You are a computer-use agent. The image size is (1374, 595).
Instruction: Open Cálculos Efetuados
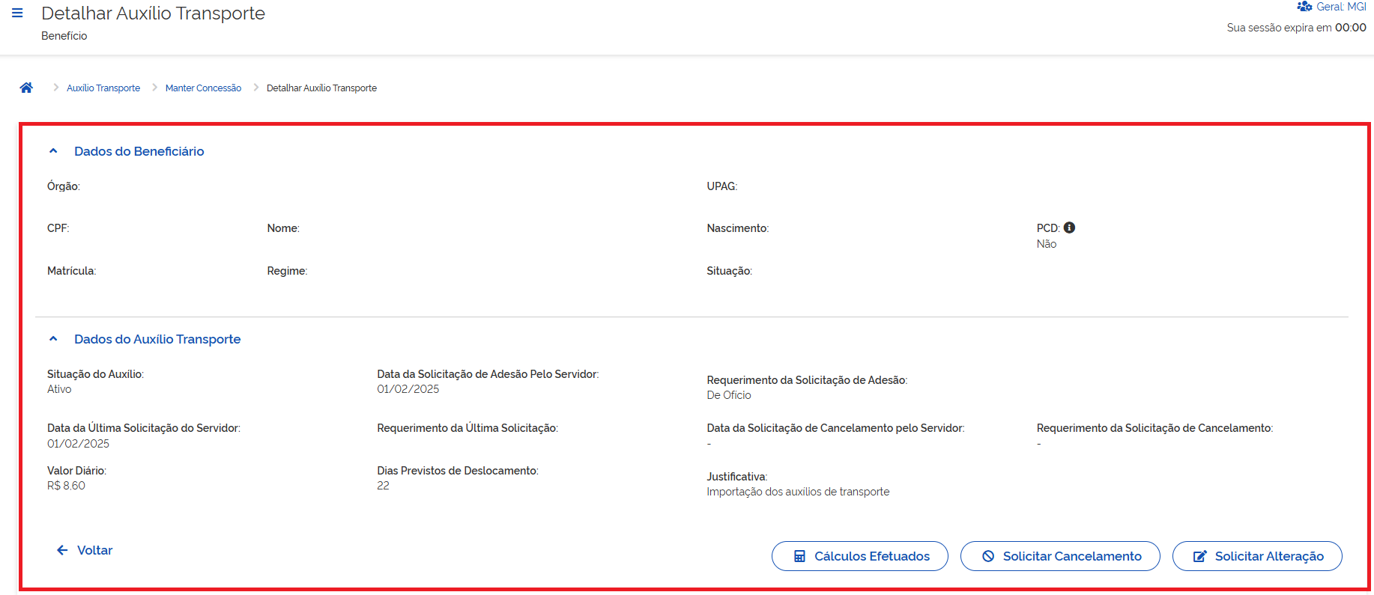pyautogui.click(x=871, y=556)
